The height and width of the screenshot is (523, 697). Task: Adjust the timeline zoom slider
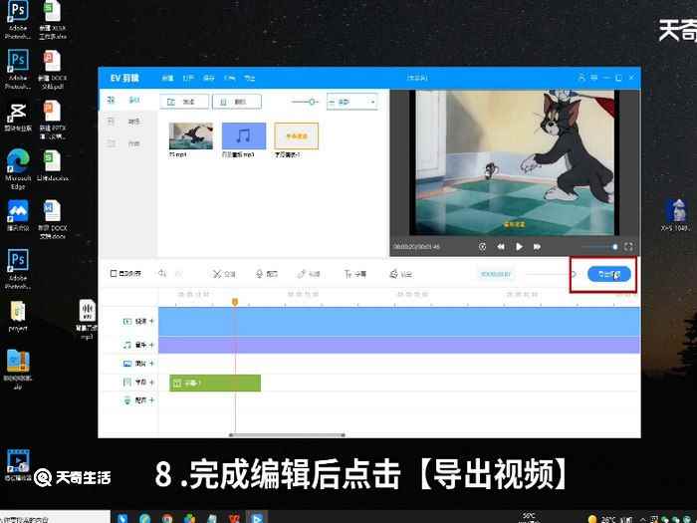coord(550,274)
